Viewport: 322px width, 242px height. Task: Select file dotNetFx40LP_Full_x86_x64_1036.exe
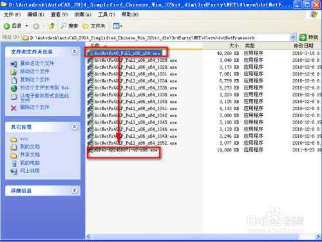click(x=135, y=88)
